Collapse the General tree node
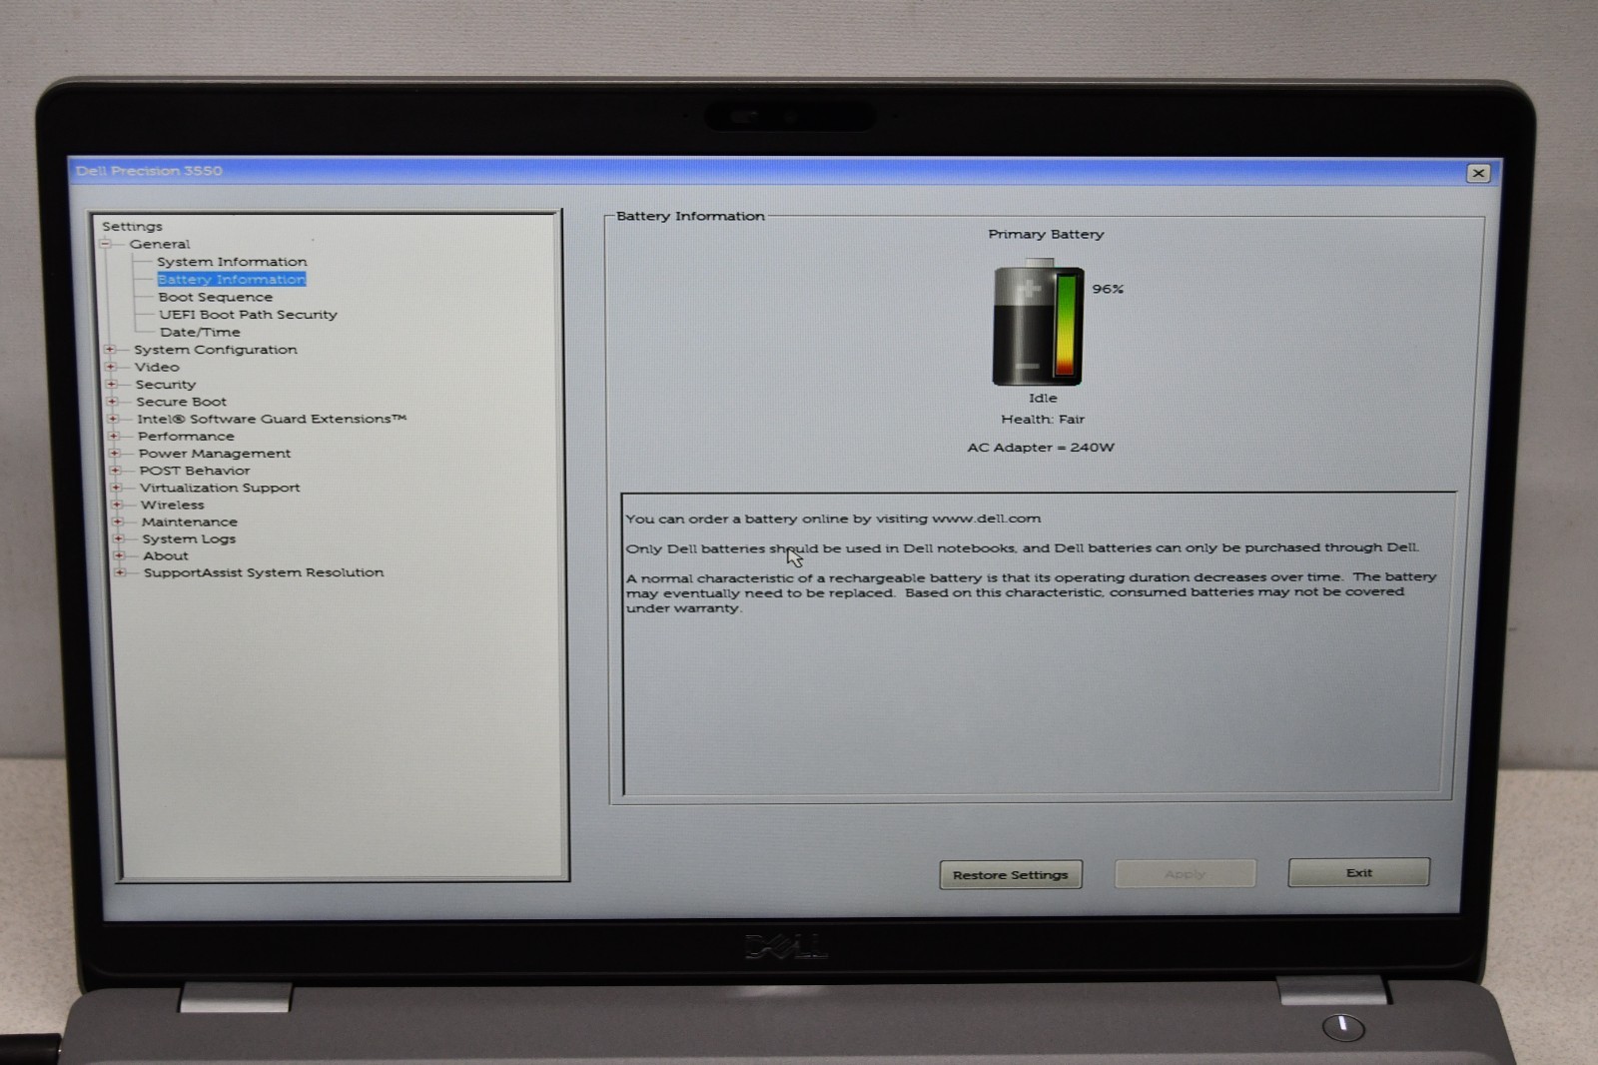 106,244
